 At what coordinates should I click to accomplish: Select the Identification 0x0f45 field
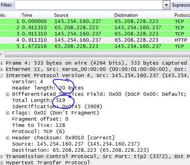57,107
